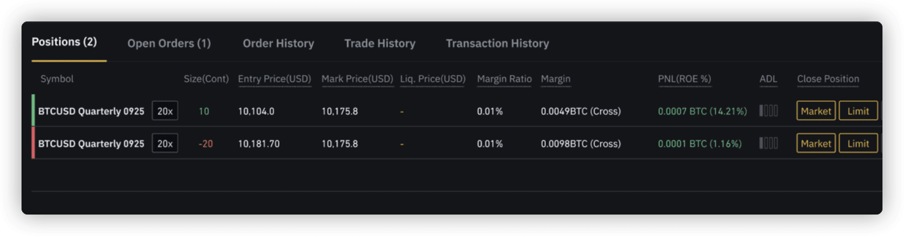Click the Liq. Price(USD) column header
The image size is (904, 236).
click(433, 79)
